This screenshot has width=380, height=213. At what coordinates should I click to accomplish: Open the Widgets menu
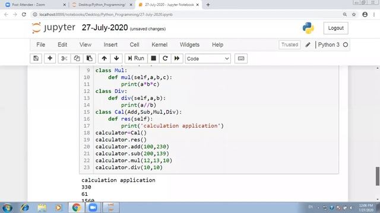click(189, 45)
